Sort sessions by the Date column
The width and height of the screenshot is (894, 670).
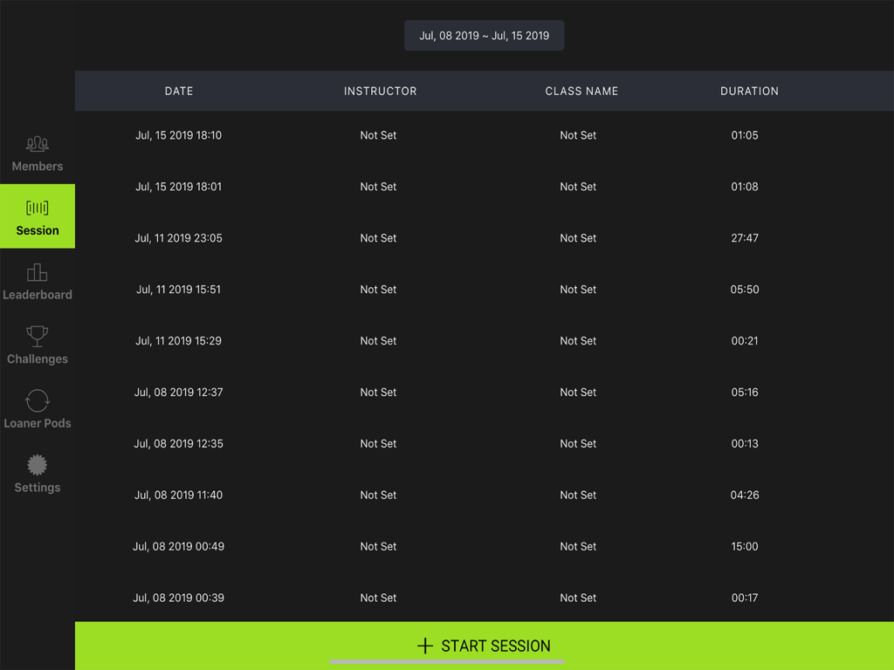pos(178,91)
